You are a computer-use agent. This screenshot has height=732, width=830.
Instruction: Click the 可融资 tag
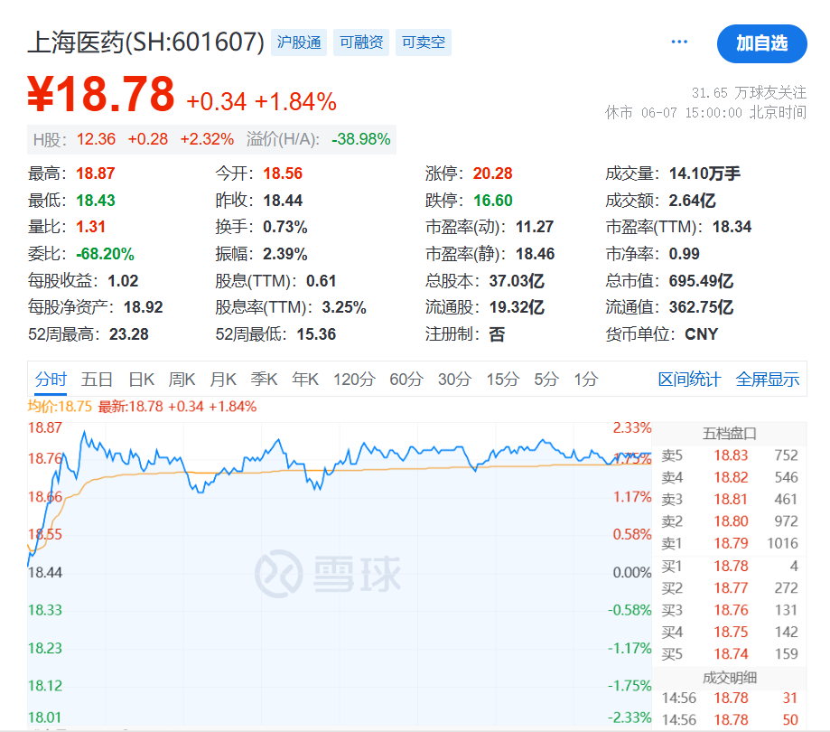pyautogui.click(x=361, y=42)
